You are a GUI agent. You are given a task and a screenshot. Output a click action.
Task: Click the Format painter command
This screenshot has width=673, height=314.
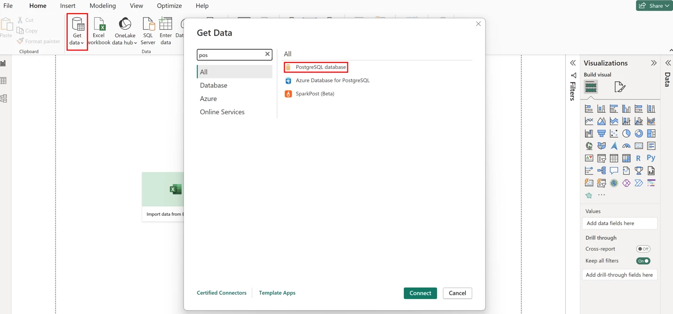[39, 41]
